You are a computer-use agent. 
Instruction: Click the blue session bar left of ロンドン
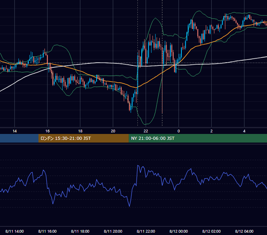pyautogui.click(x=19, y=138)
